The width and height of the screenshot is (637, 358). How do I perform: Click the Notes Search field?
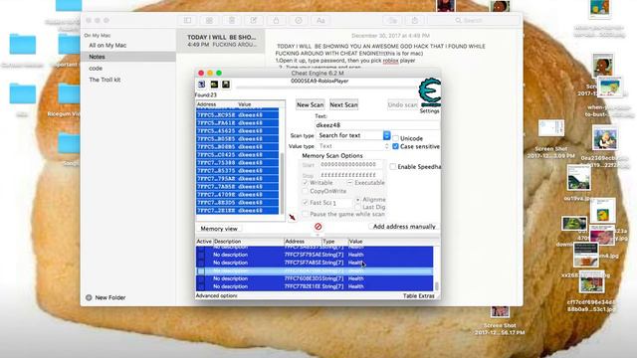[474, 20]
